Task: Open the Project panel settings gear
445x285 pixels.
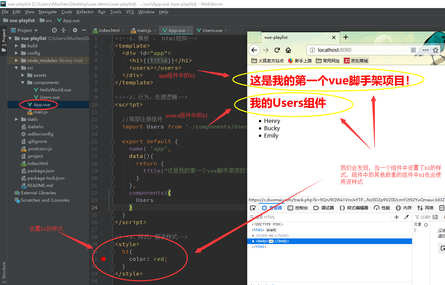Action: click(x=75, y=30)
